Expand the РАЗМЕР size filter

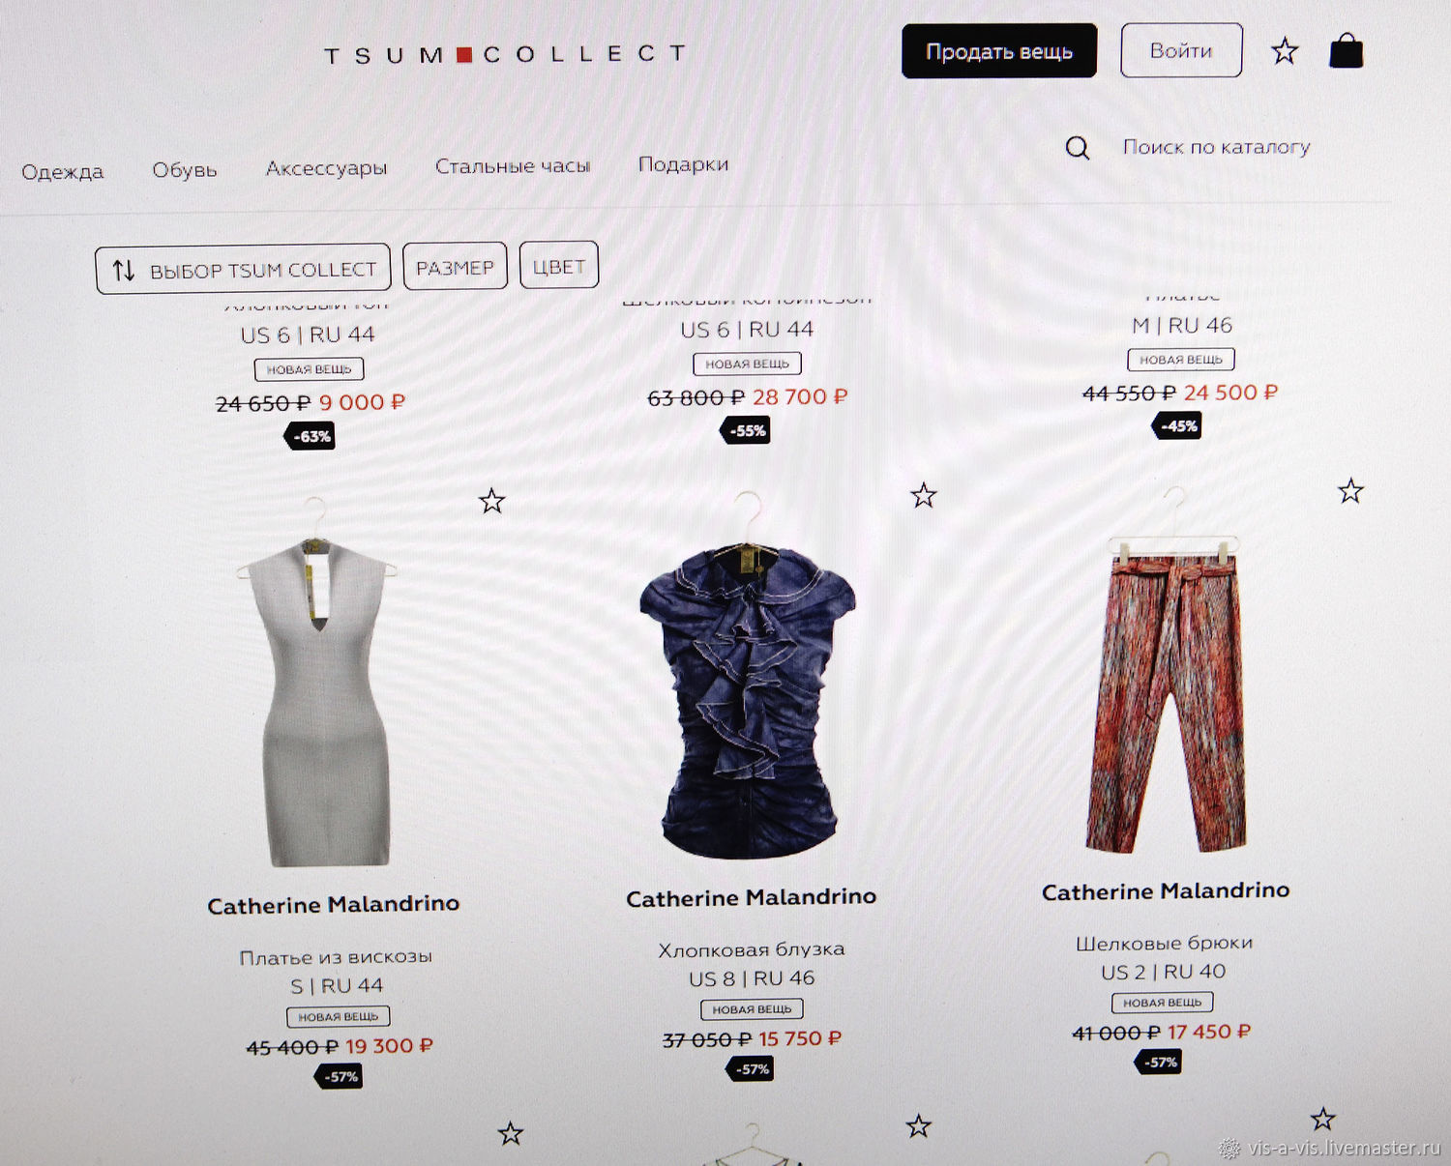click(455, 266)
